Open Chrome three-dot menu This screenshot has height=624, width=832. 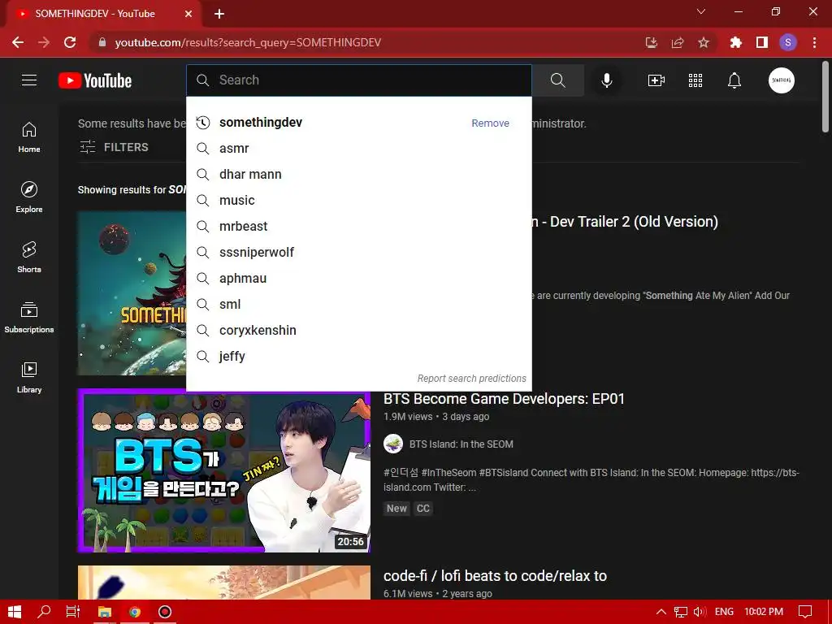pos(814,42)
